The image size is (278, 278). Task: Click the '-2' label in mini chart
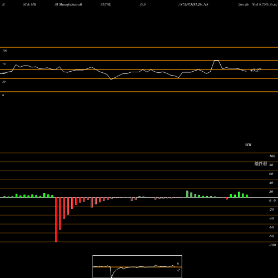(178, 270)
